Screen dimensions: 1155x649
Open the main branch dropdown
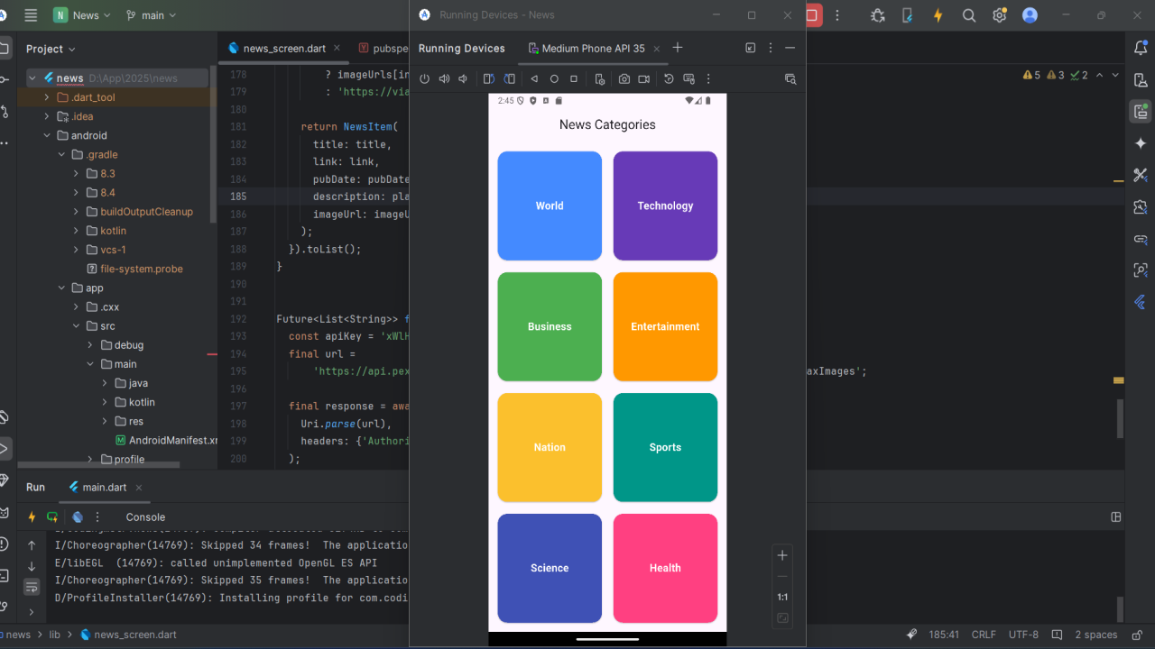(151, 15)
